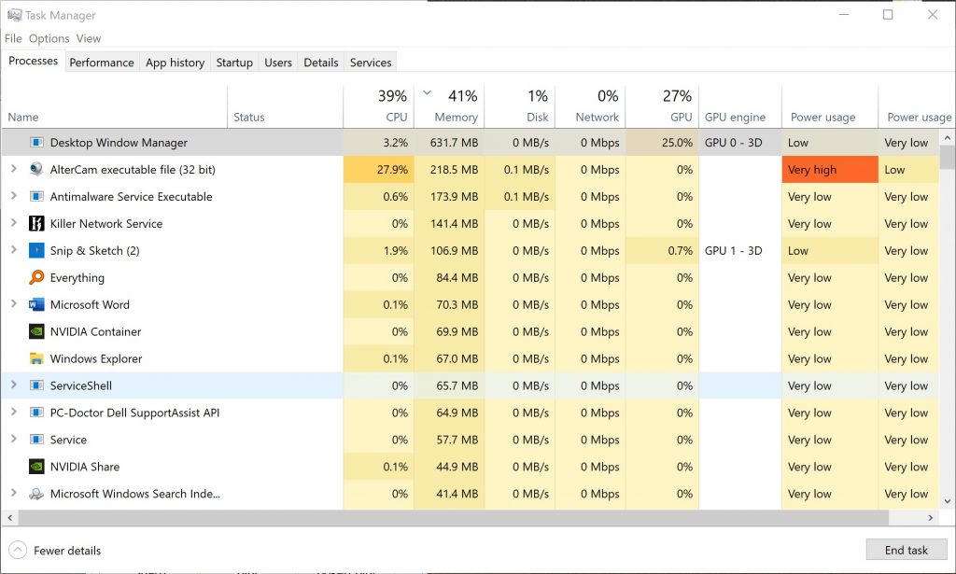The image size is (956, 574).
Task: Click the horizontal scrollbar left arrow
Action: 9,518
